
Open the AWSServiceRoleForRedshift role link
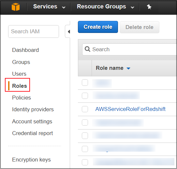130,109
